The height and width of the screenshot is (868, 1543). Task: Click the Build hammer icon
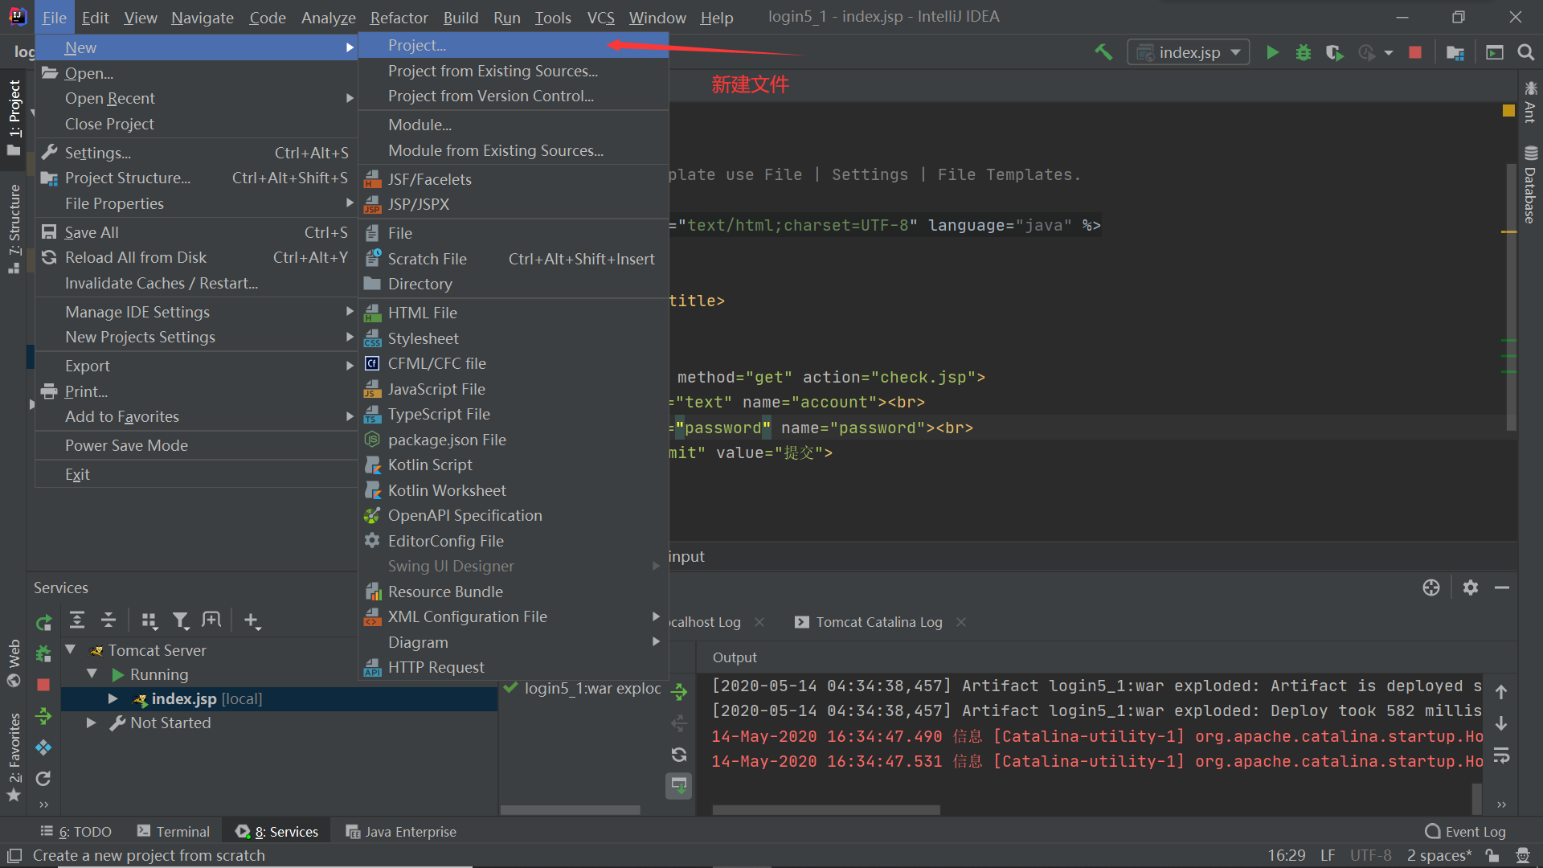coord(1103,53)
